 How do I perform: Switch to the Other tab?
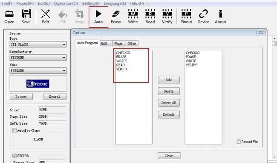pos(132,44)
